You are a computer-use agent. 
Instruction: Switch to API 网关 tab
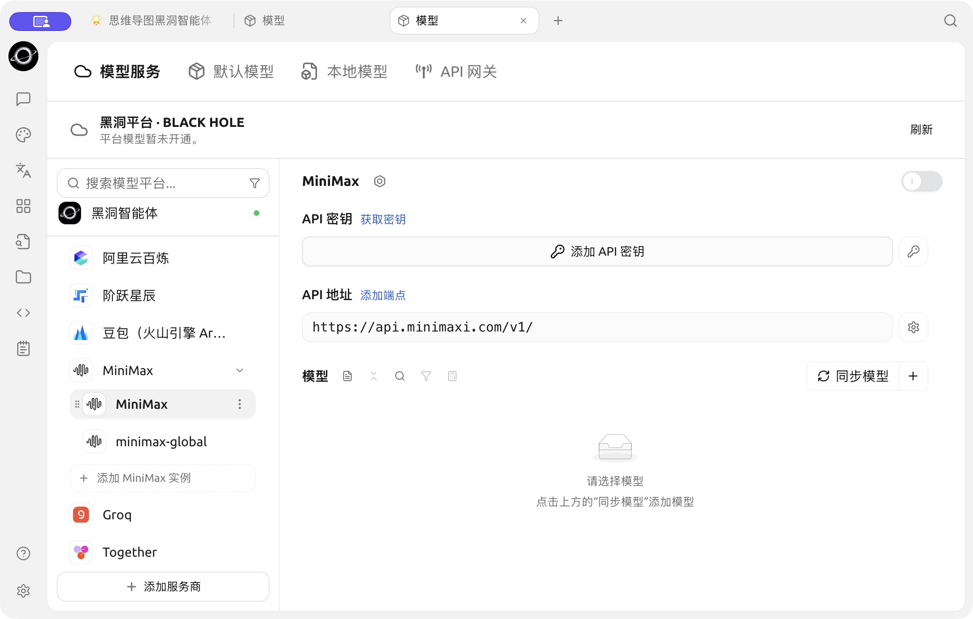click(456, 72)
